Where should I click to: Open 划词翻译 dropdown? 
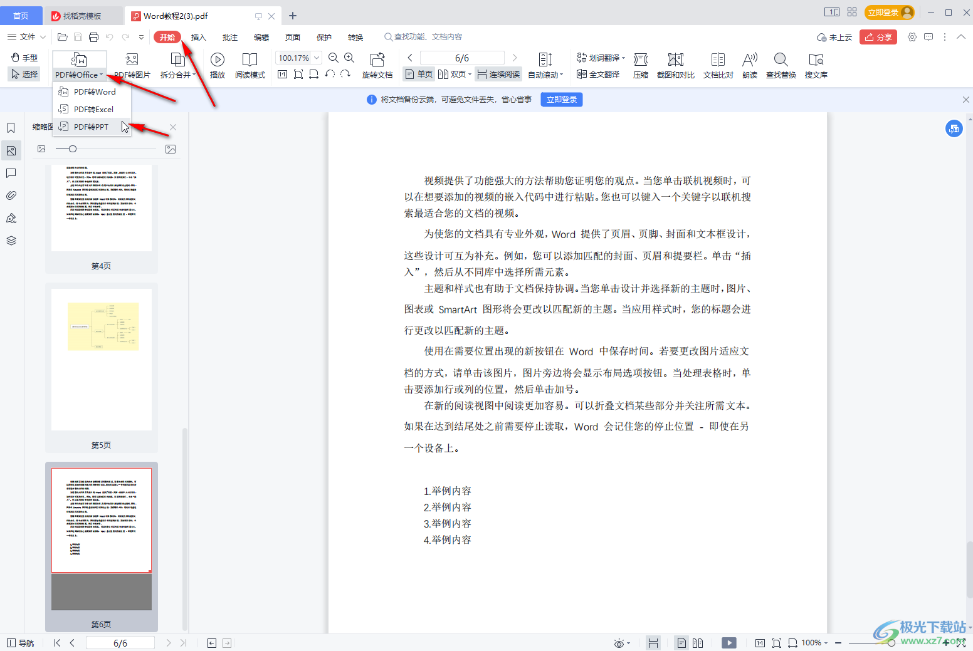coord(601,58)
